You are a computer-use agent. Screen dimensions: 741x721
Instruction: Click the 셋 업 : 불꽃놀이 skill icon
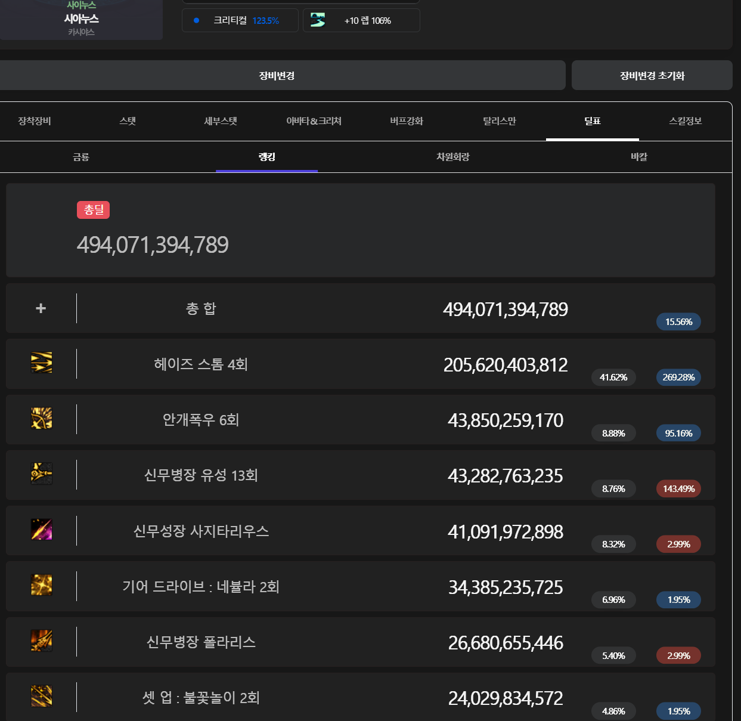(x=41, y=697)
